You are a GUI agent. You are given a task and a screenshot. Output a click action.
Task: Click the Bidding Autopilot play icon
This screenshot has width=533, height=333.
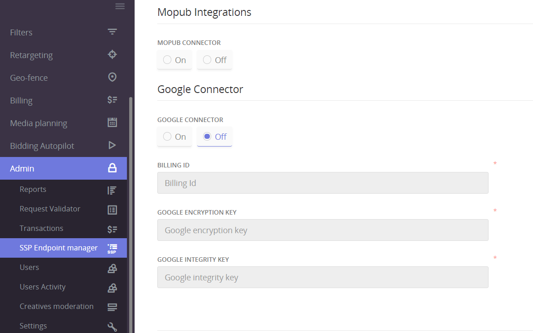pos(112,145)
